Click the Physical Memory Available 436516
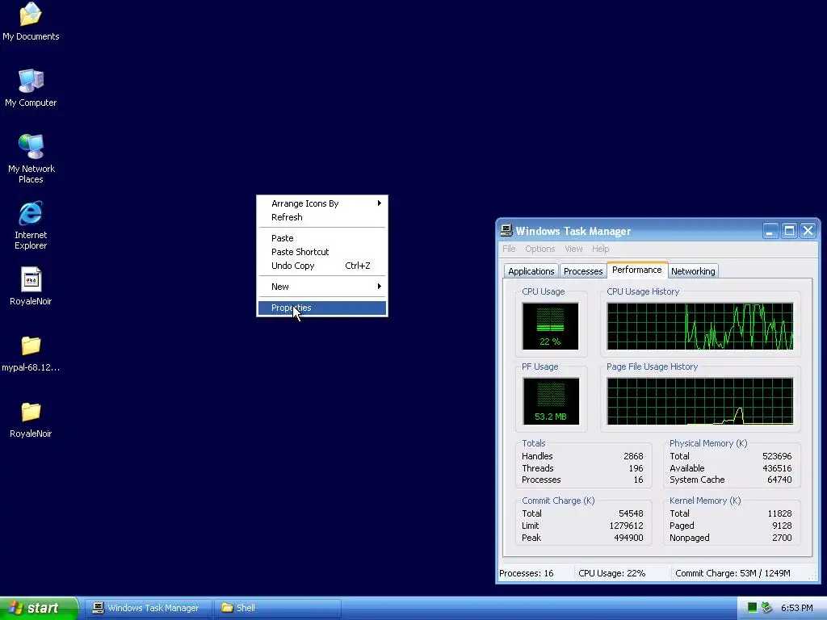The image size is (827, 620). click(x=777, y=468)
